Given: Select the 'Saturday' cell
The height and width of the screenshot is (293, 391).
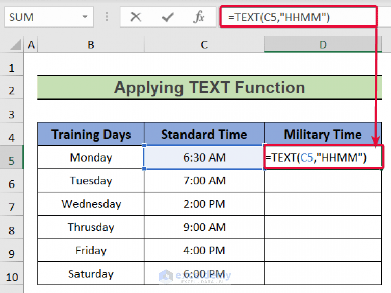Looking at the screenshot, I should pyautogui.click(x=91, y=274).
